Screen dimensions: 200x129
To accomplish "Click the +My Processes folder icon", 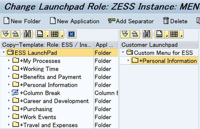I will coord(16,60).
